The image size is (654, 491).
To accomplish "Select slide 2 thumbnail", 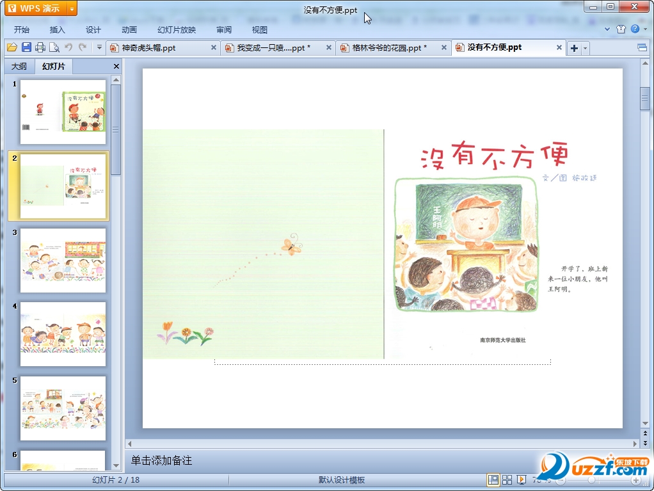I will [63, 186].
